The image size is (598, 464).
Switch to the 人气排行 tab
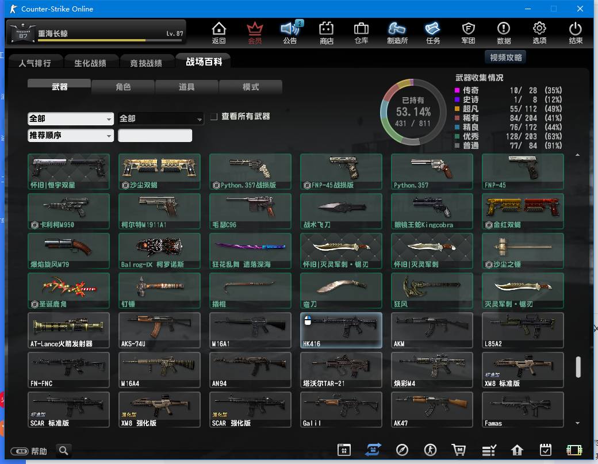pyautogui.click(x=34, y=63)
